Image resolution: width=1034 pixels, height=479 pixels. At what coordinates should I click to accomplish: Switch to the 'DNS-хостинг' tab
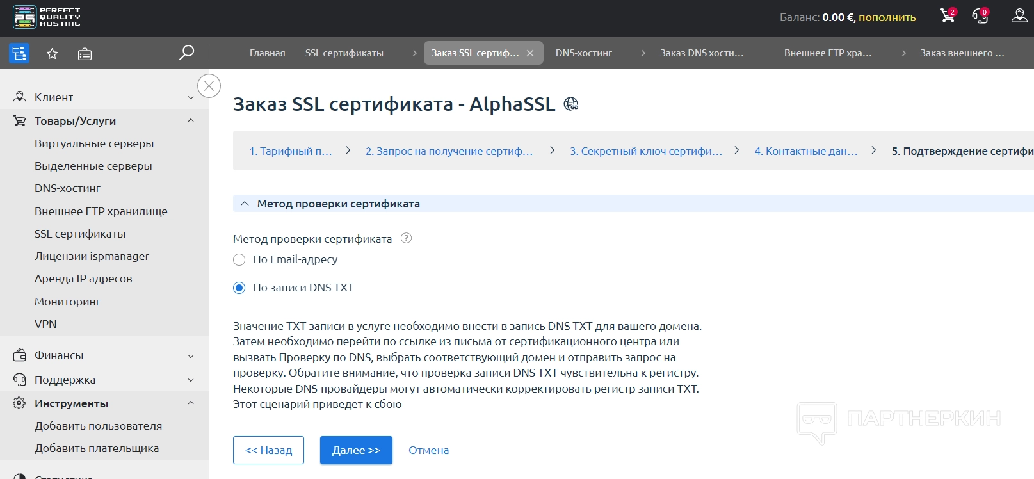583,53
